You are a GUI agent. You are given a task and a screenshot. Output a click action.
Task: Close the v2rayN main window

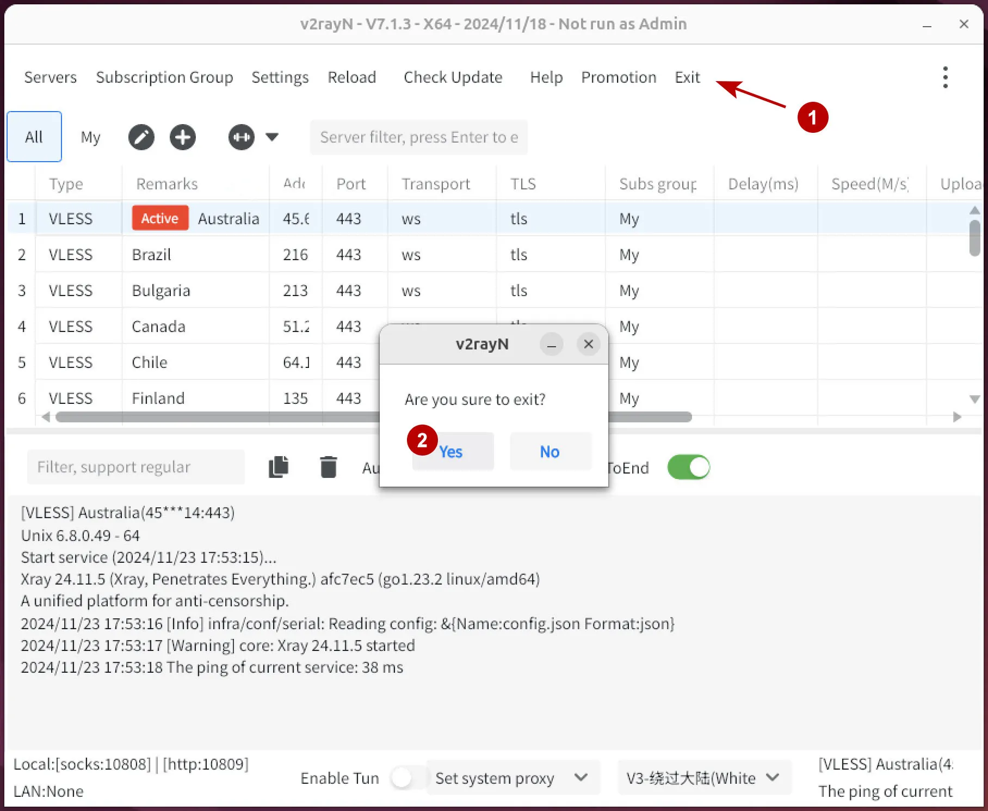click(x=964, y=24)
